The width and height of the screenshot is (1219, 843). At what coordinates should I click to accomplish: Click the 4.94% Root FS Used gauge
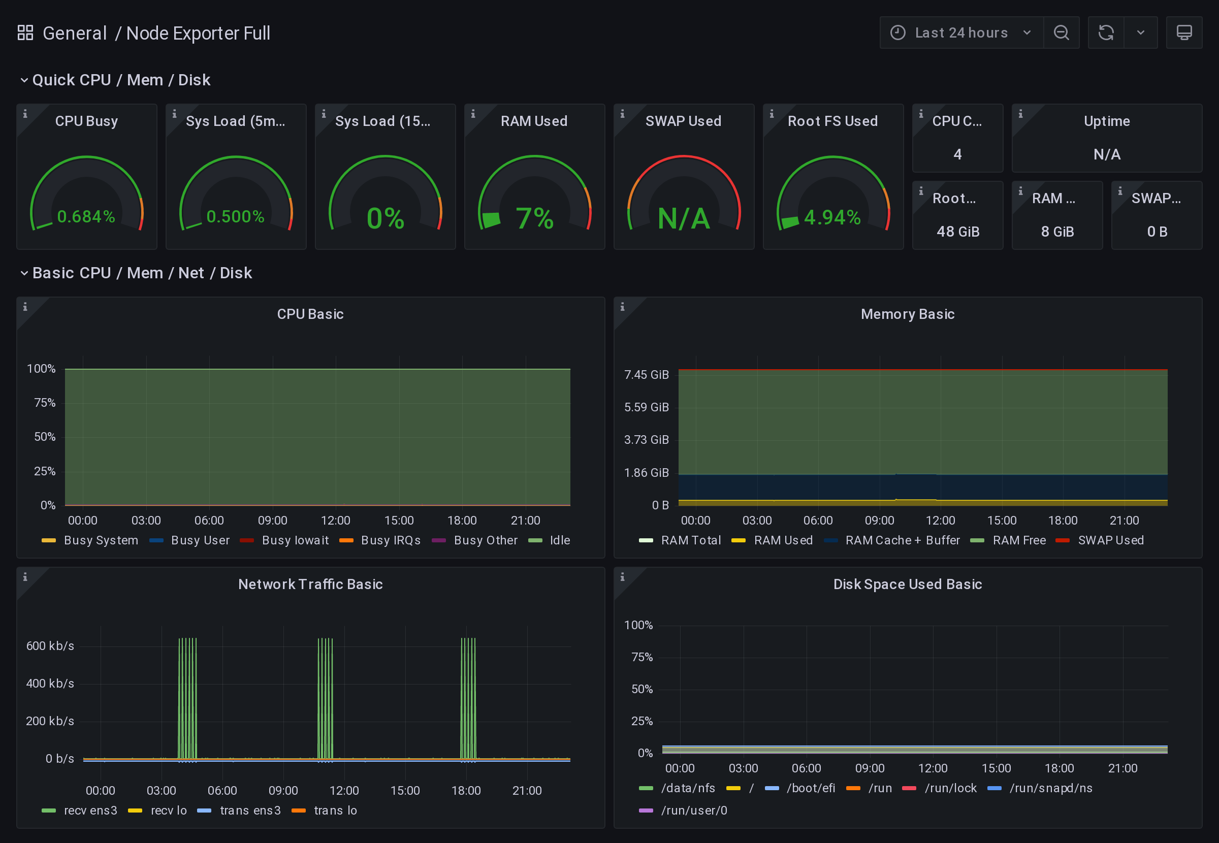[x=833, y=193]
